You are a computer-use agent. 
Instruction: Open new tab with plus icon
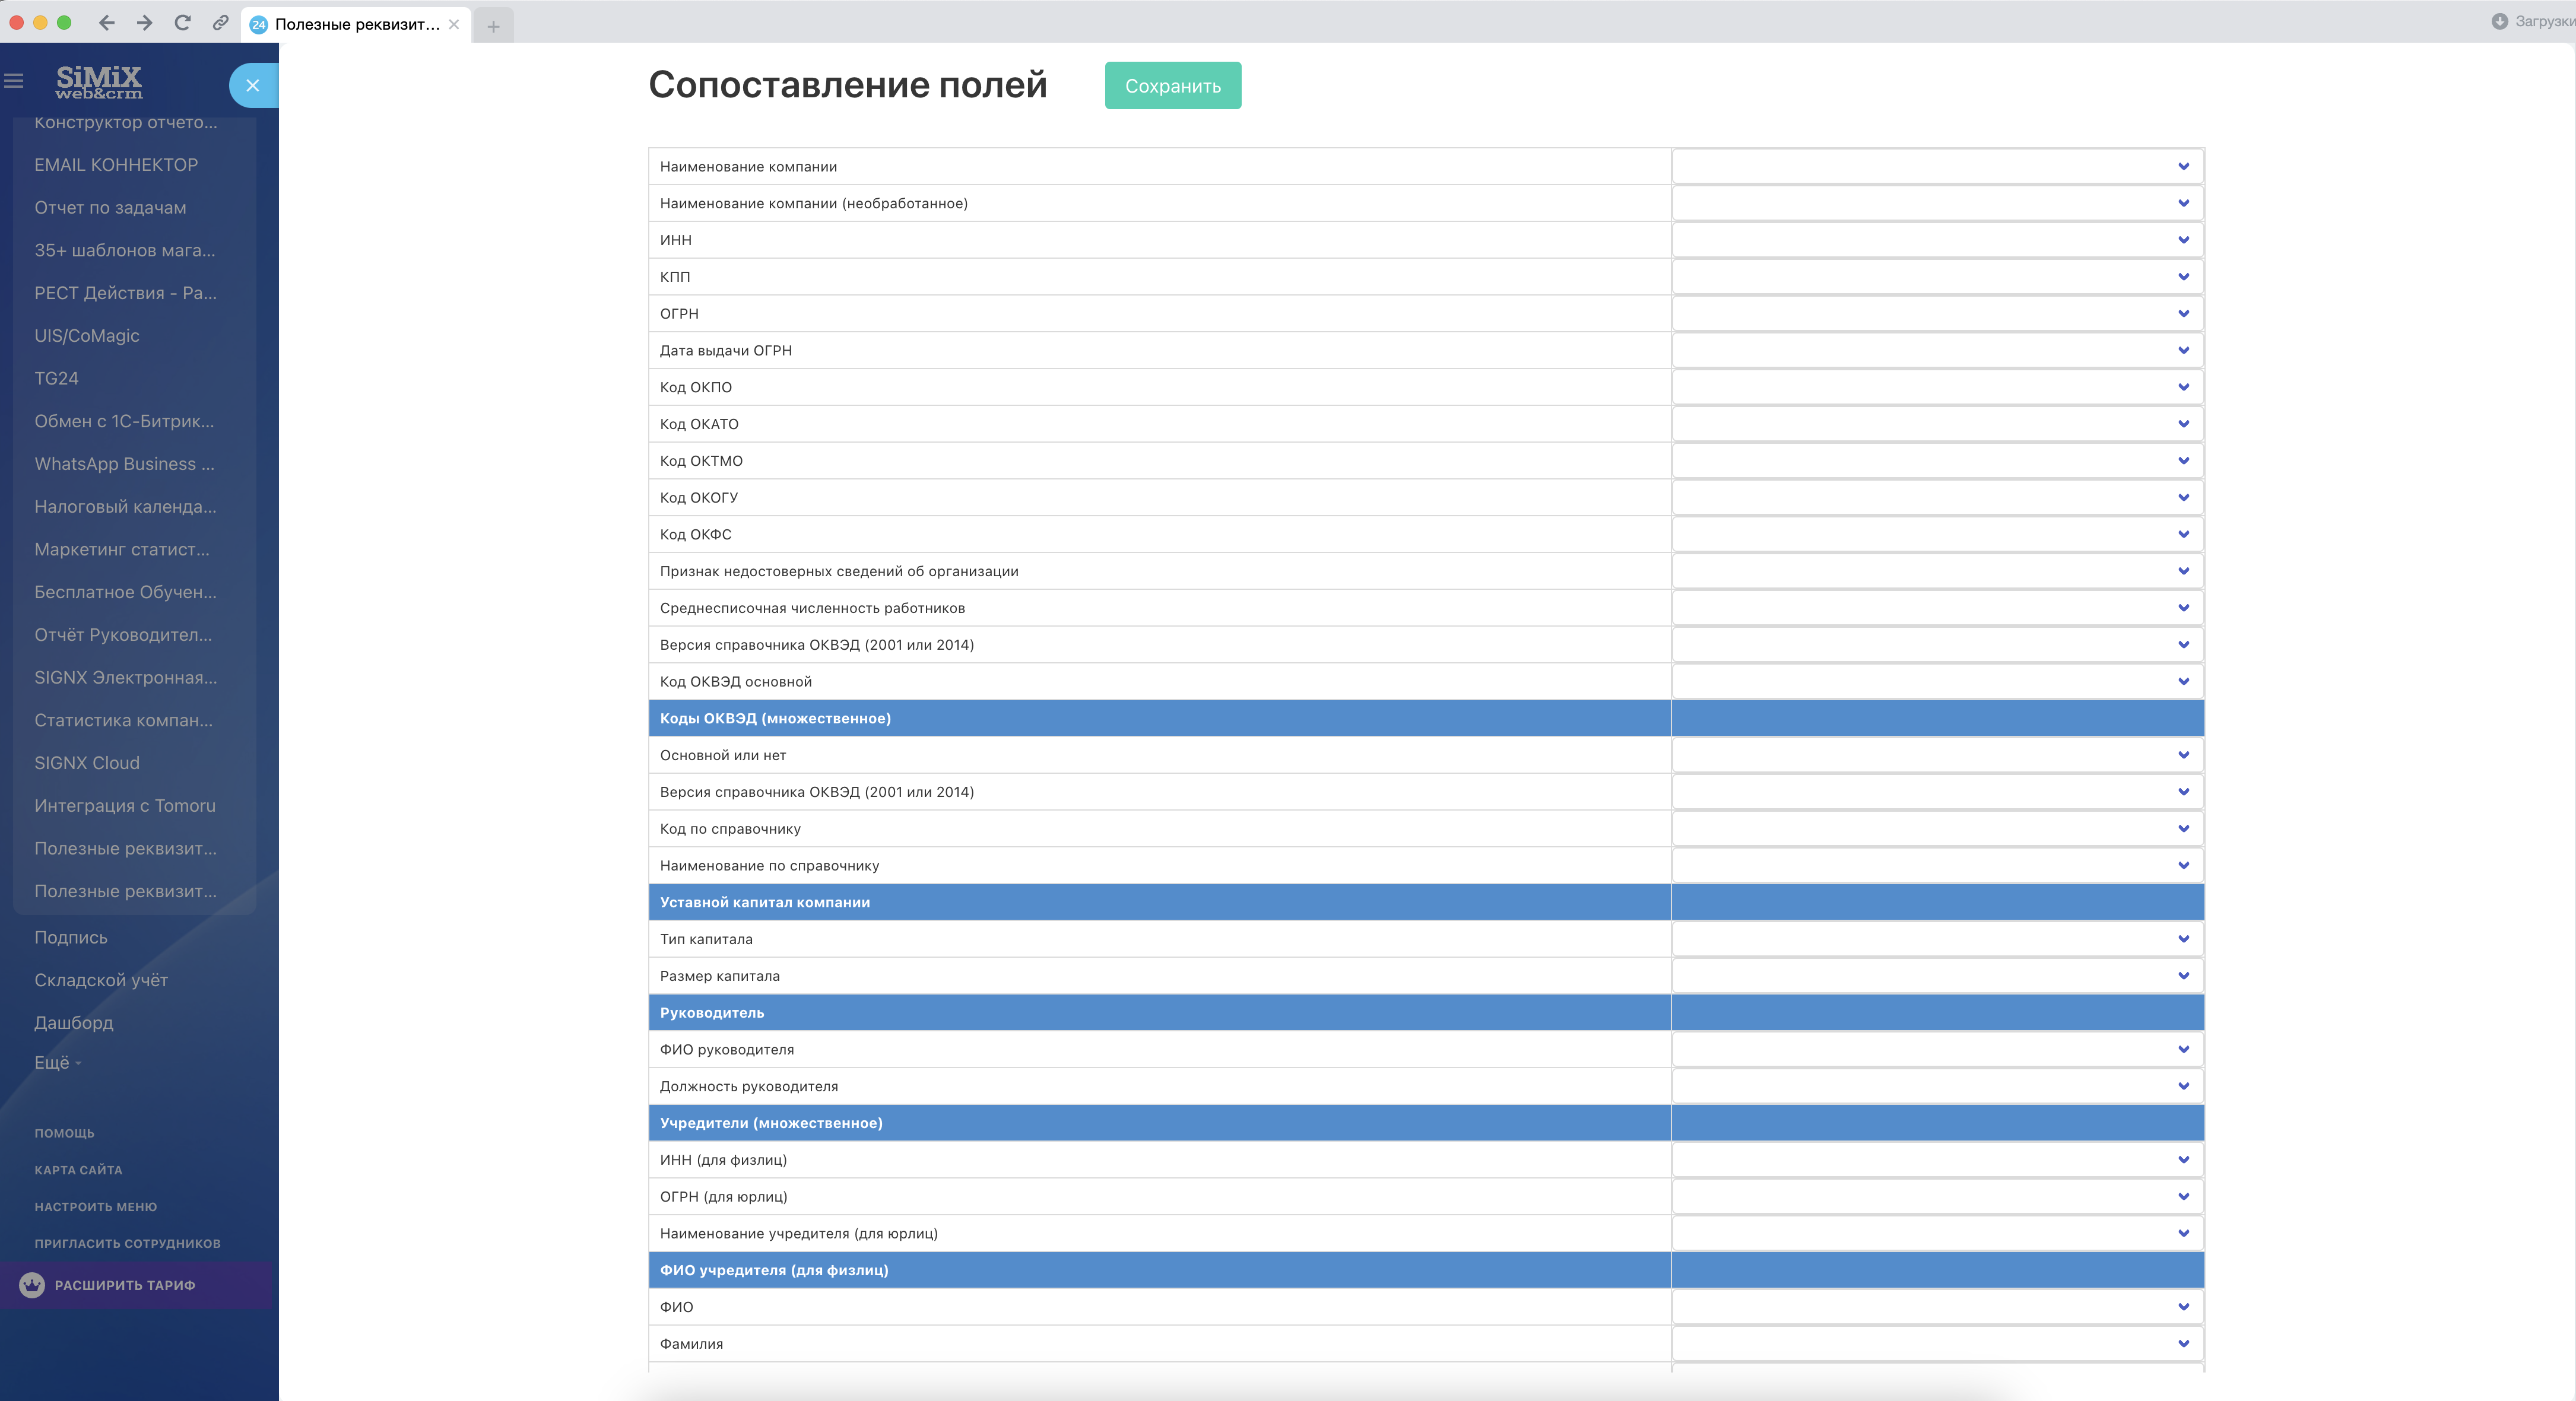493,26
